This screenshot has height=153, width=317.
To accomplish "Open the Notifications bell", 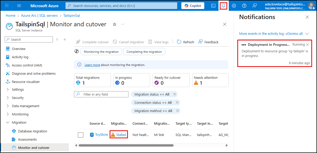I will click(x=223, y=5).
